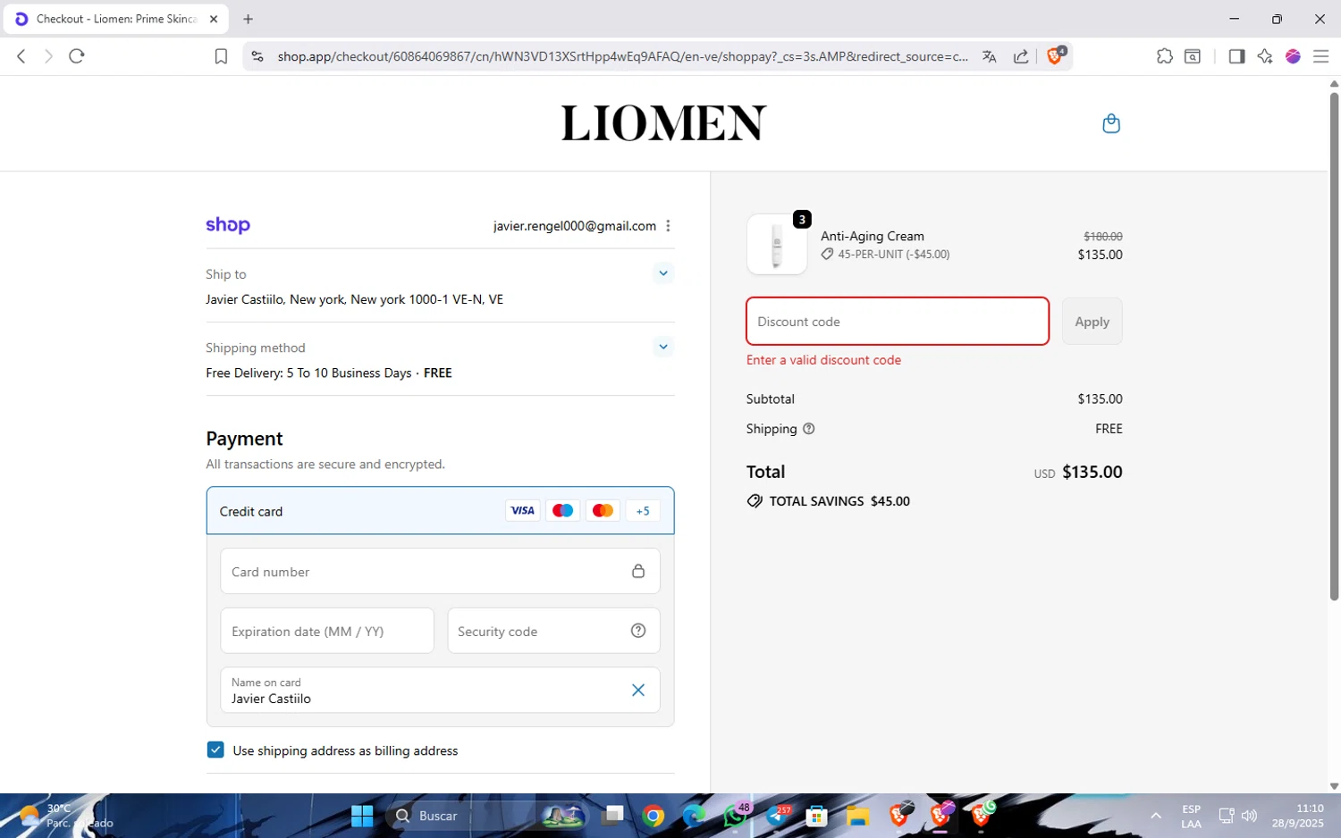Open Brave Shields lion icon

tap(1056, 55)
